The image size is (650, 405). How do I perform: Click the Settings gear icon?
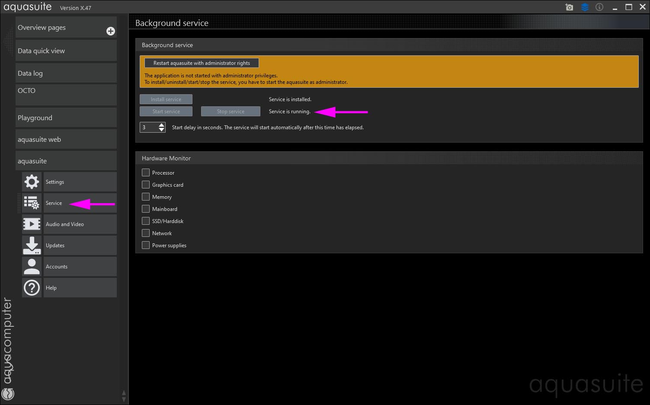[x=32, y=182]
